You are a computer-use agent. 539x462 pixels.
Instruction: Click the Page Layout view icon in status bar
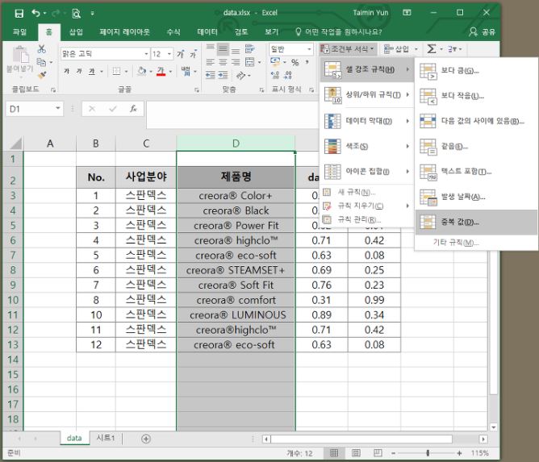click(356, 453)
